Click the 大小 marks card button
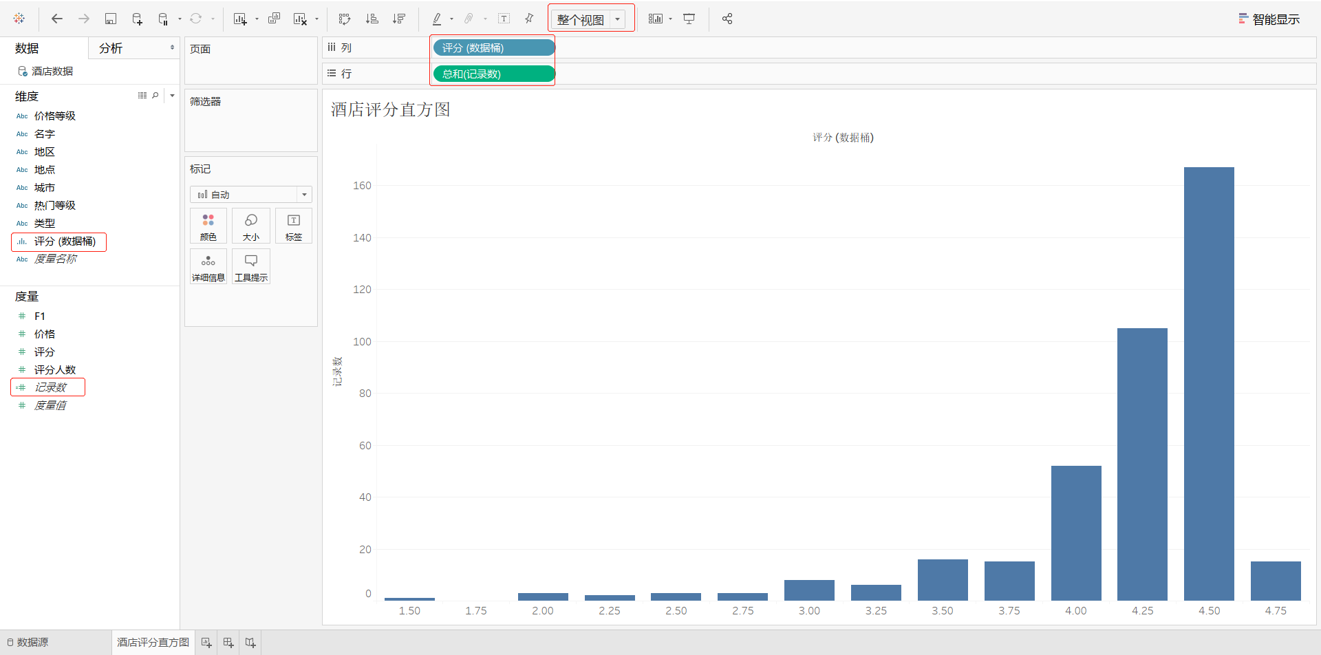Screen dimensions: 1321x655 pyautogui.click(x=251, y=226)
